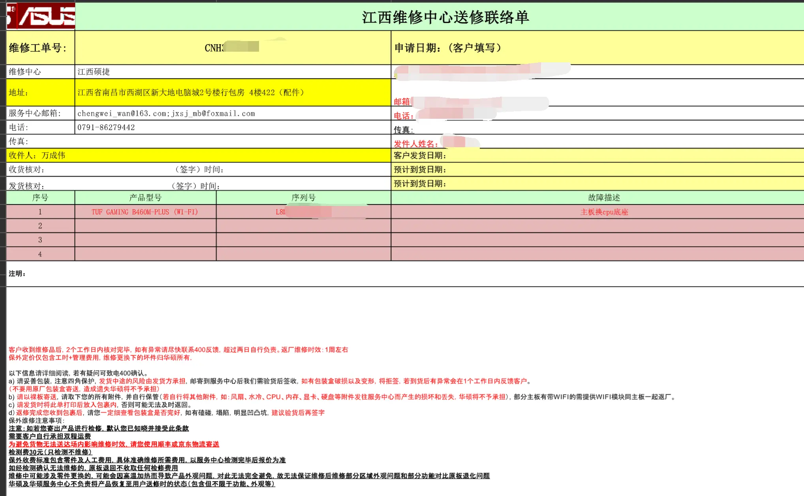Screen dimensions: 804x496
Task: Click the 发货核对 signature row
Action: pyautogui.click(x=199, y=184)
